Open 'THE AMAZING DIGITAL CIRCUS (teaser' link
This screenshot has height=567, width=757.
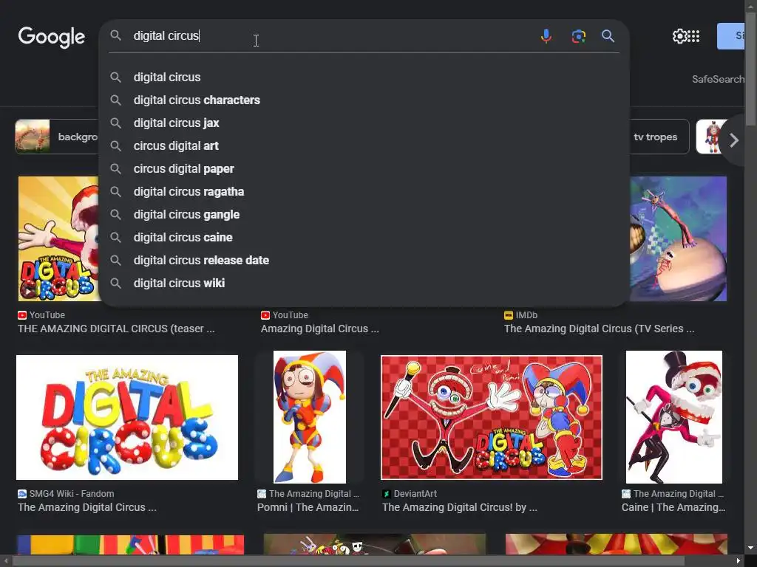point(116,329)
